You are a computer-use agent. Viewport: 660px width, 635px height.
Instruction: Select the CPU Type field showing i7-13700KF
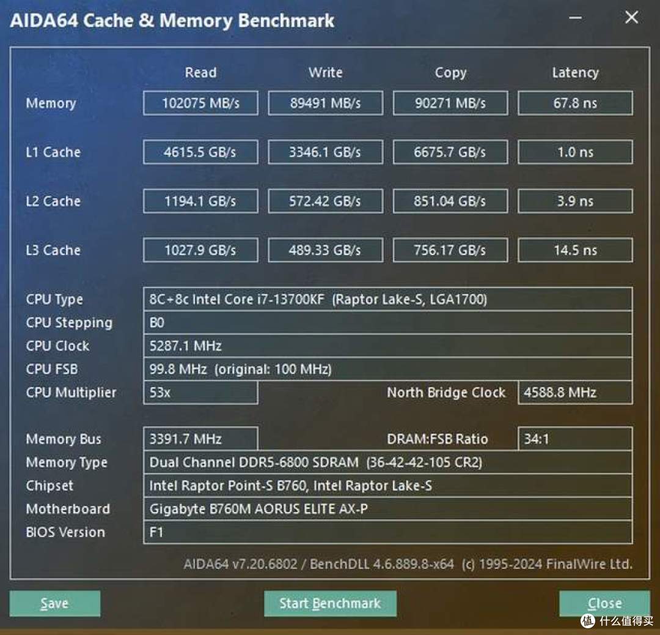[x=389, y=299]
